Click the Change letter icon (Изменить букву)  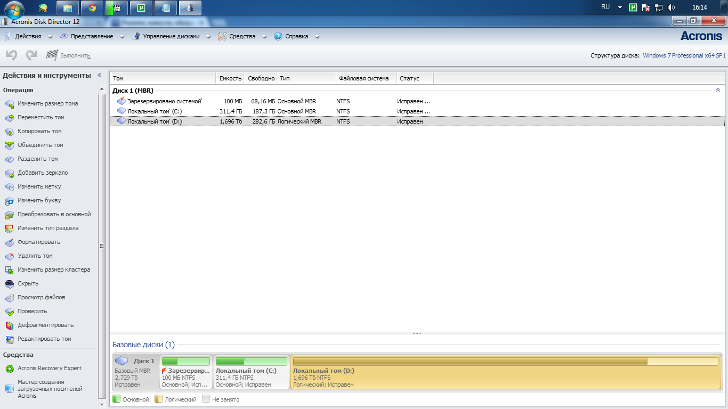pos(9,201)
